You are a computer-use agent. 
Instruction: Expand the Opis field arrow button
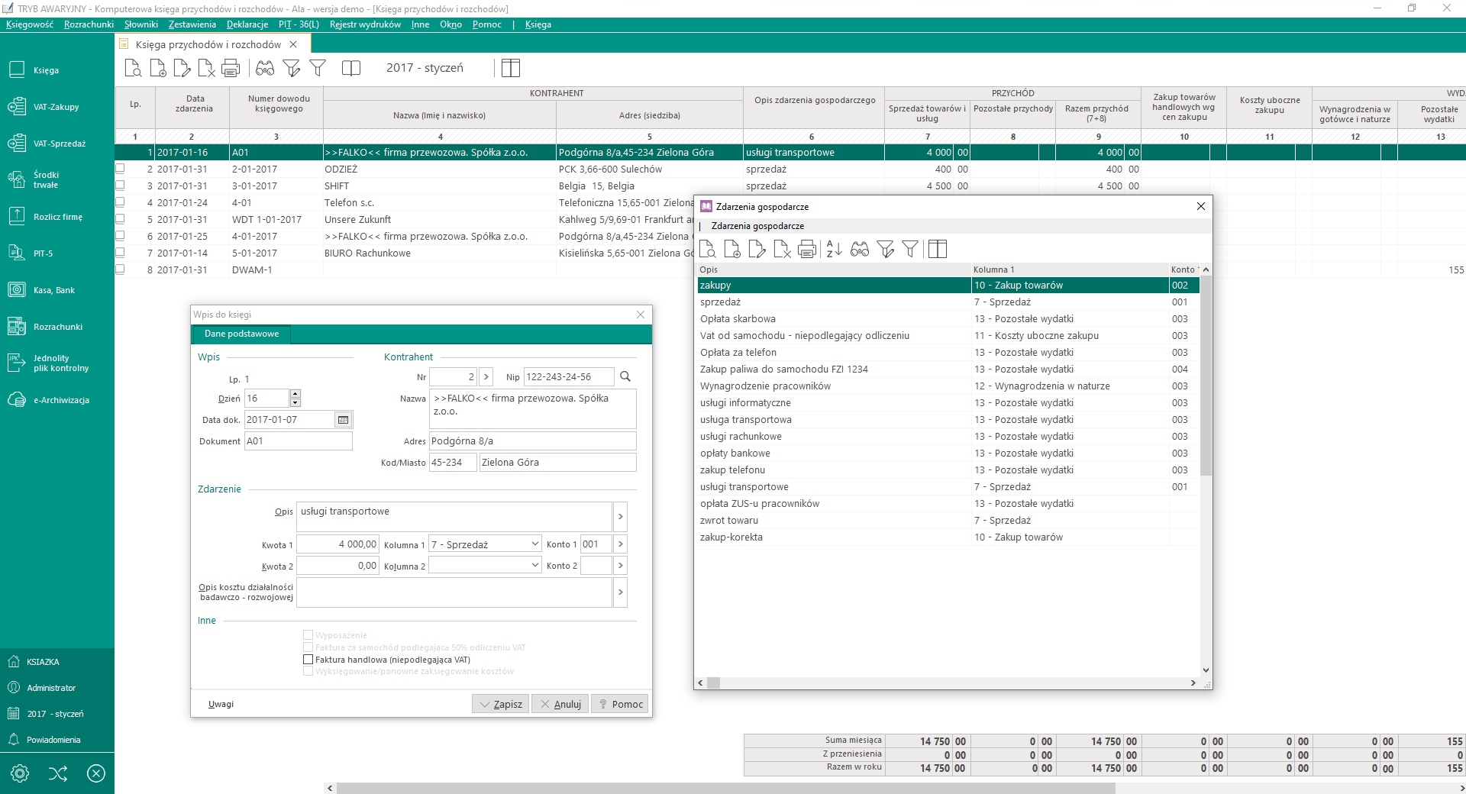click(x=620, y=517)
